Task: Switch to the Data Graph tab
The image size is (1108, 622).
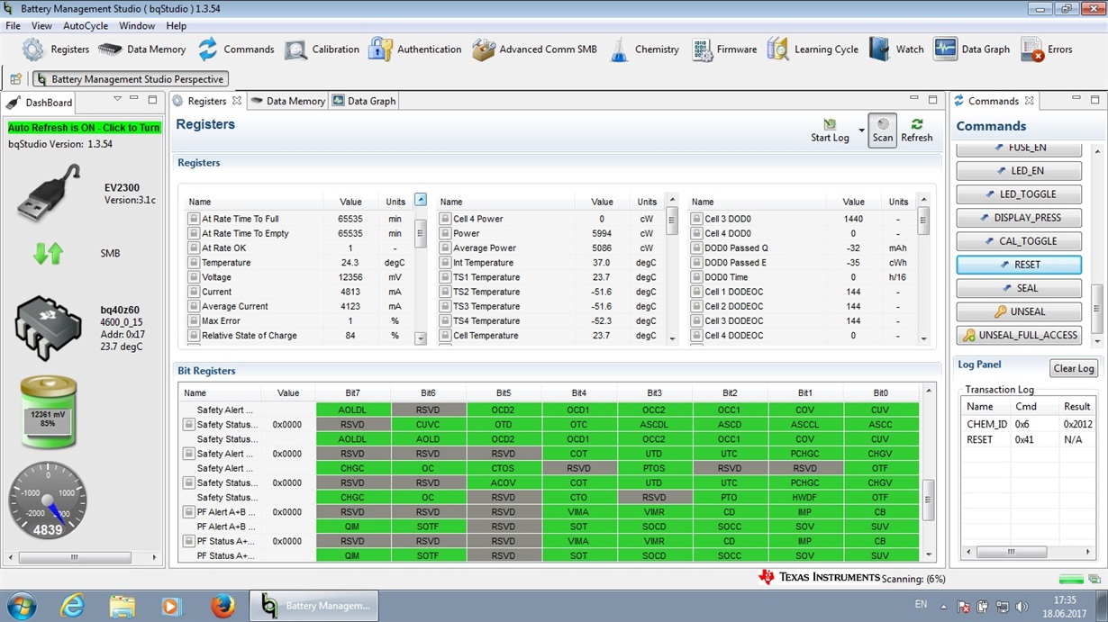Action: [364, 101]
